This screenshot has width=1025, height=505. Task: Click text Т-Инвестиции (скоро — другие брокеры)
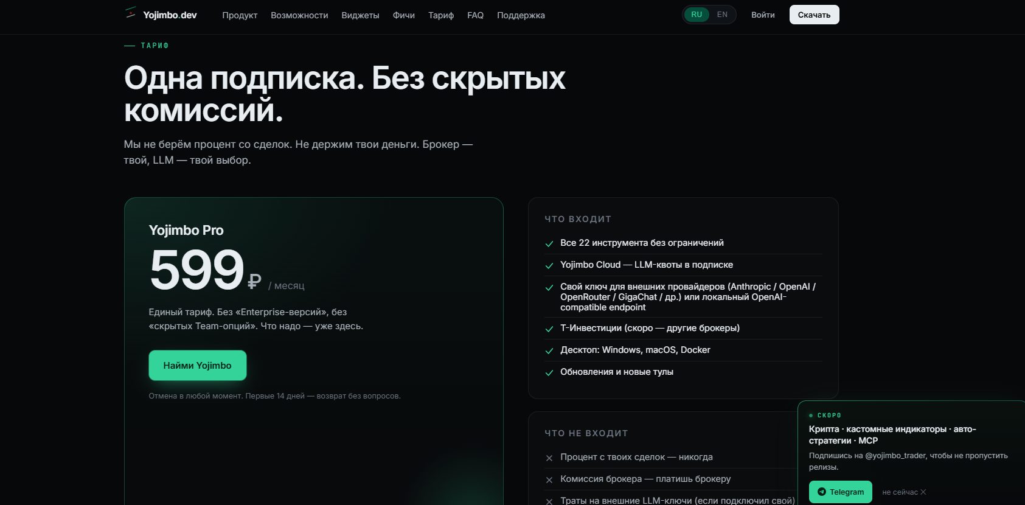pos(650,328)
